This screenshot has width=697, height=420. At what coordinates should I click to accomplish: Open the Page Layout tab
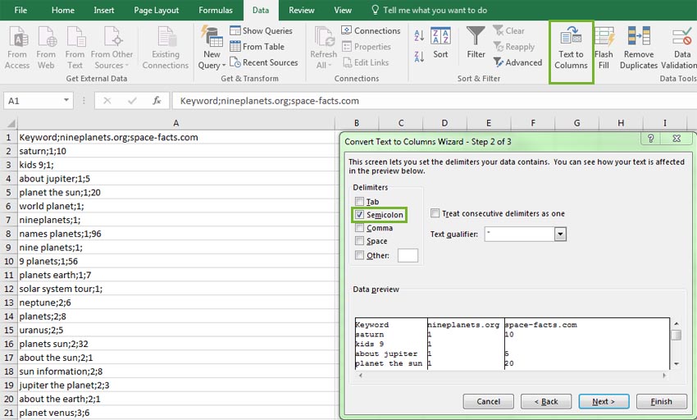pos(156,11)
